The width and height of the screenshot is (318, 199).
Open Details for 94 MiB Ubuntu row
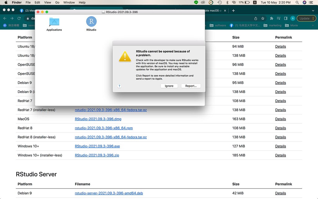tap(280, 47)
